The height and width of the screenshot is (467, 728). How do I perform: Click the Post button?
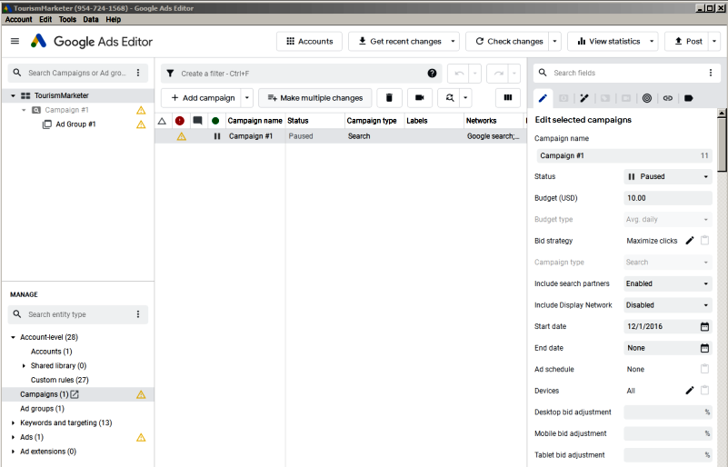pyautogui.click(x=687, y=41)
